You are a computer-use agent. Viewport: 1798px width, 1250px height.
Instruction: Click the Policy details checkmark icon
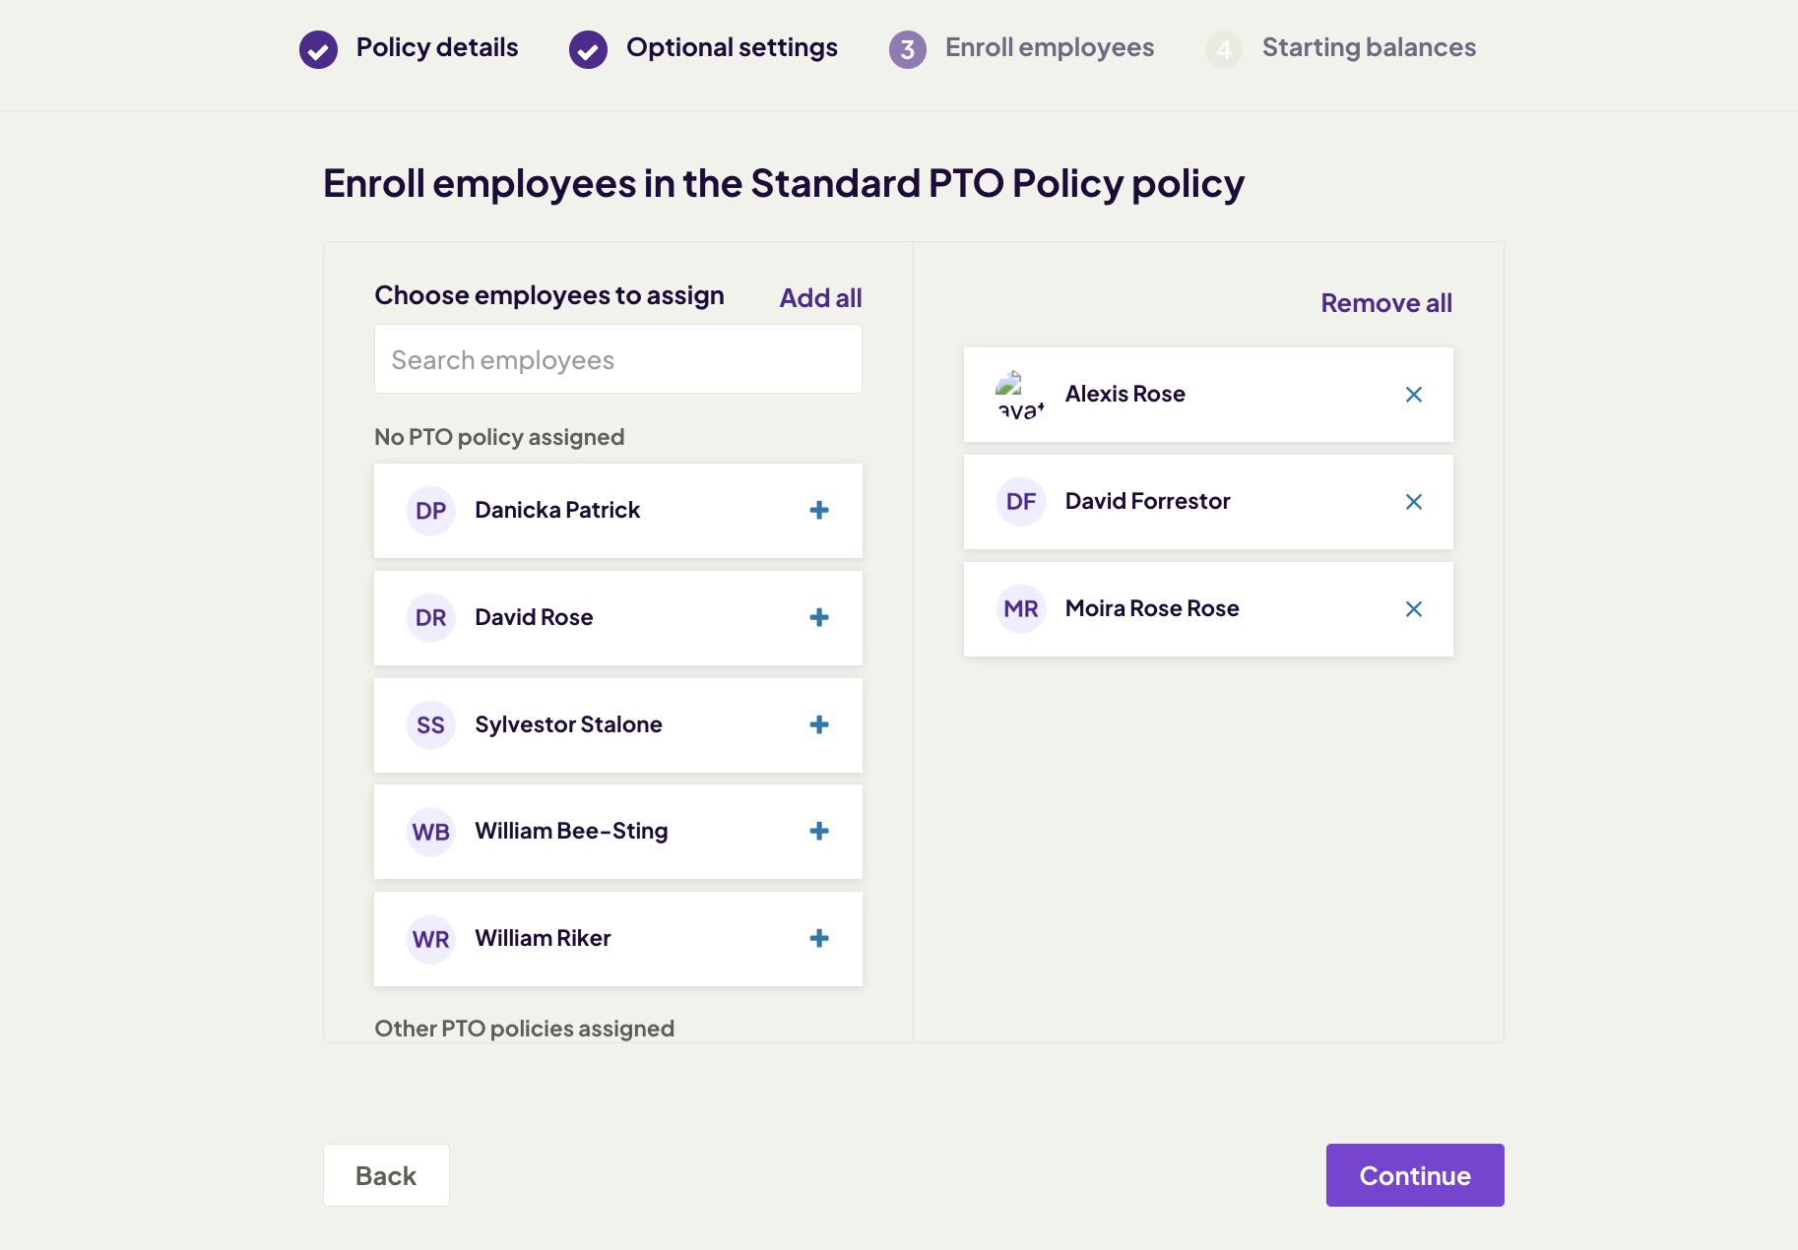(x=317, y=48)
